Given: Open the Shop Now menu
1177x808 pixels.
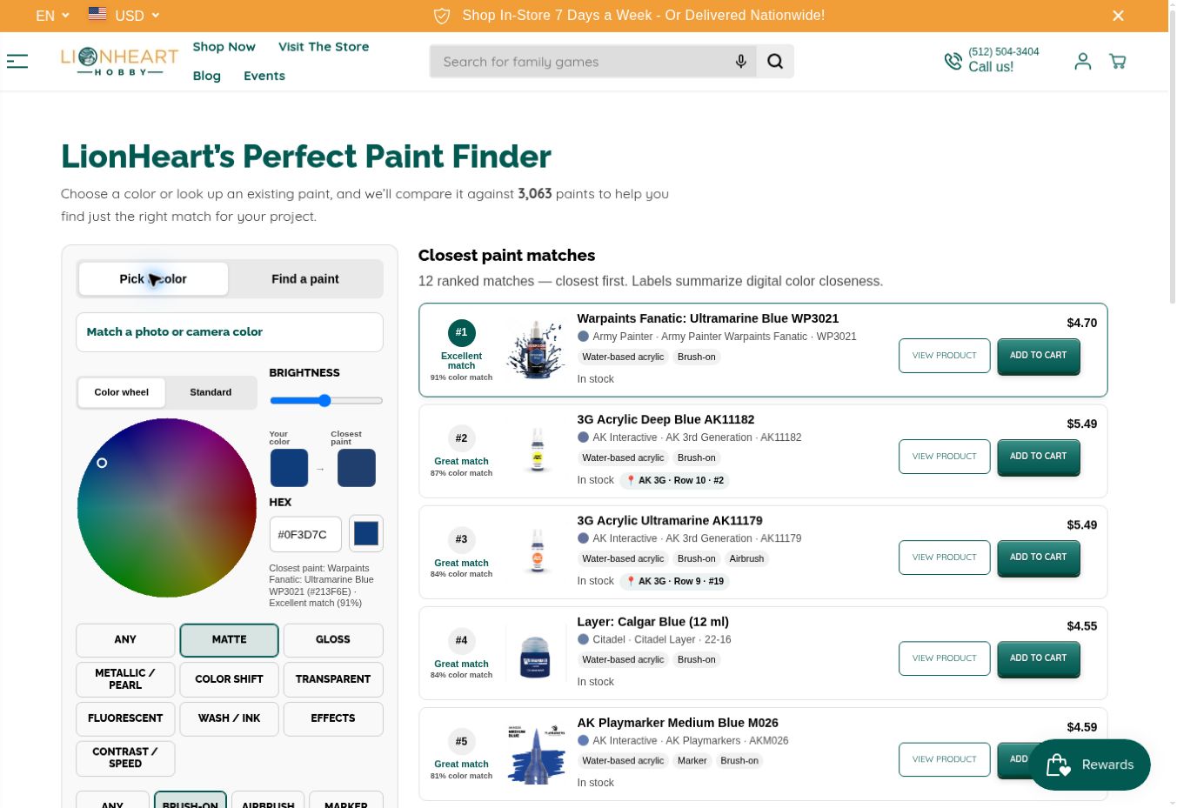Looking at the screenshot, I should tap(224, 47).
